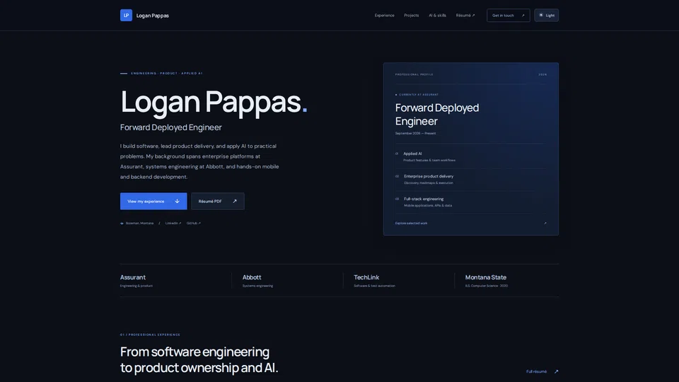
Task: Open the Experience nav link
Action: click(x=385, y=15)
